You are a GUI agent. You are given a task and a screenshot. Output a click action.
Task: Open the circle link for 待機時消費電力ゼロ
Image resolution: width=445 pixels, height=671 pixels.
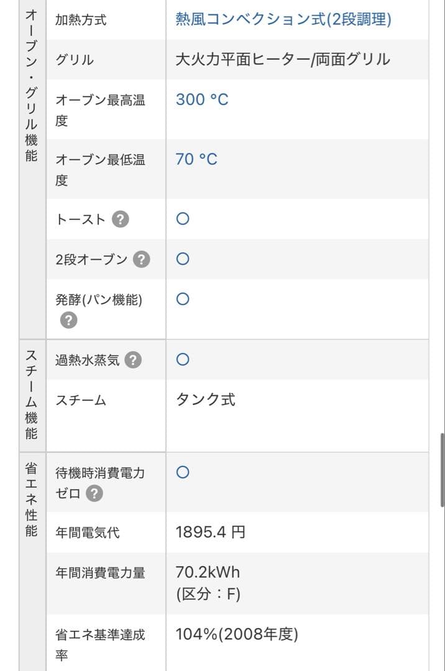pyautogui.click(x=183, y=472)
